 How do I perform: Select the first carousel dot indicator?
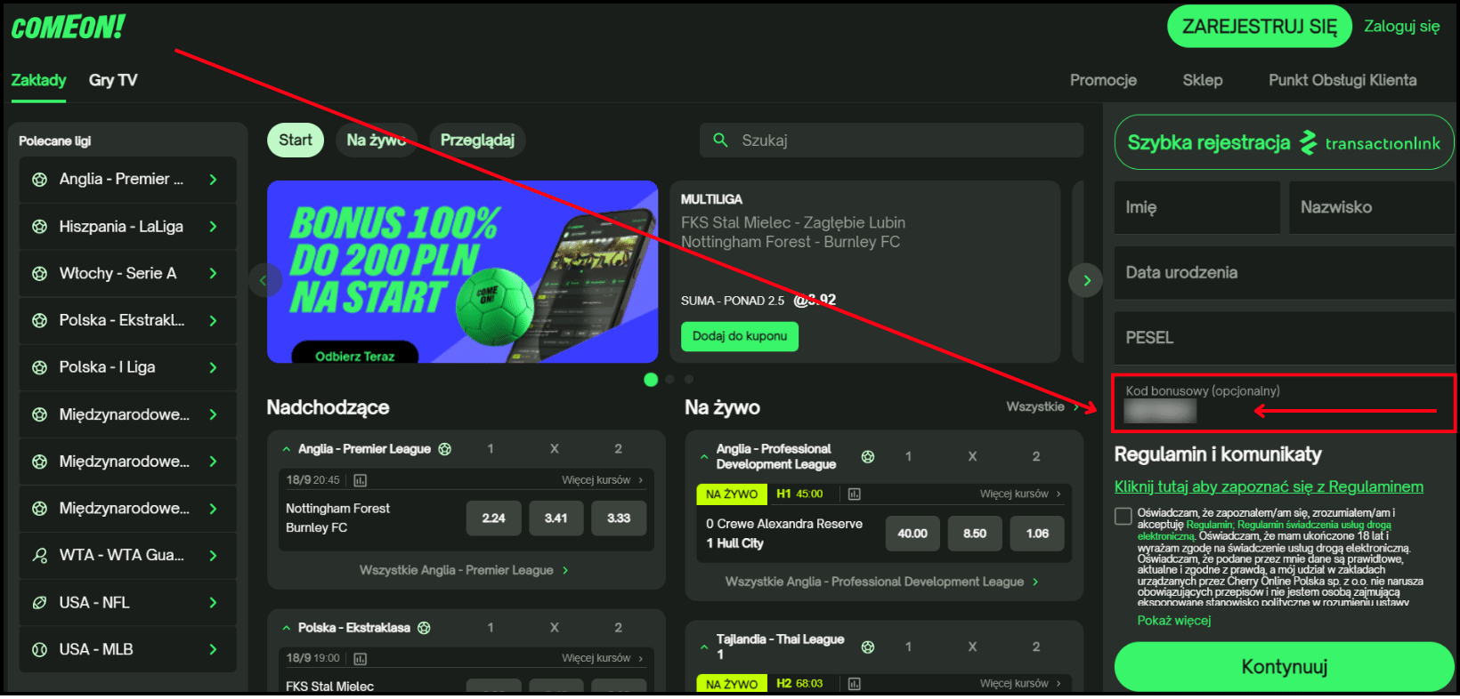click(651, 380)
